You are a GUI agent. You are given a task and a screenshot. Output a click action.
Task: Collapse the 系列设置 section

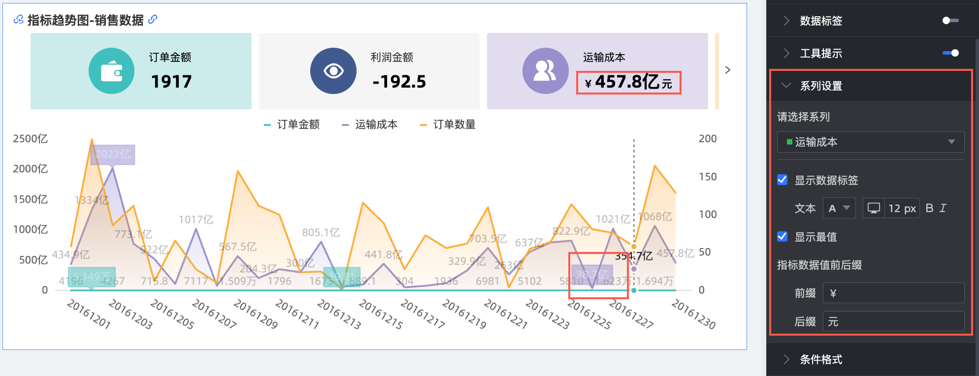click(x=786, y=86)
